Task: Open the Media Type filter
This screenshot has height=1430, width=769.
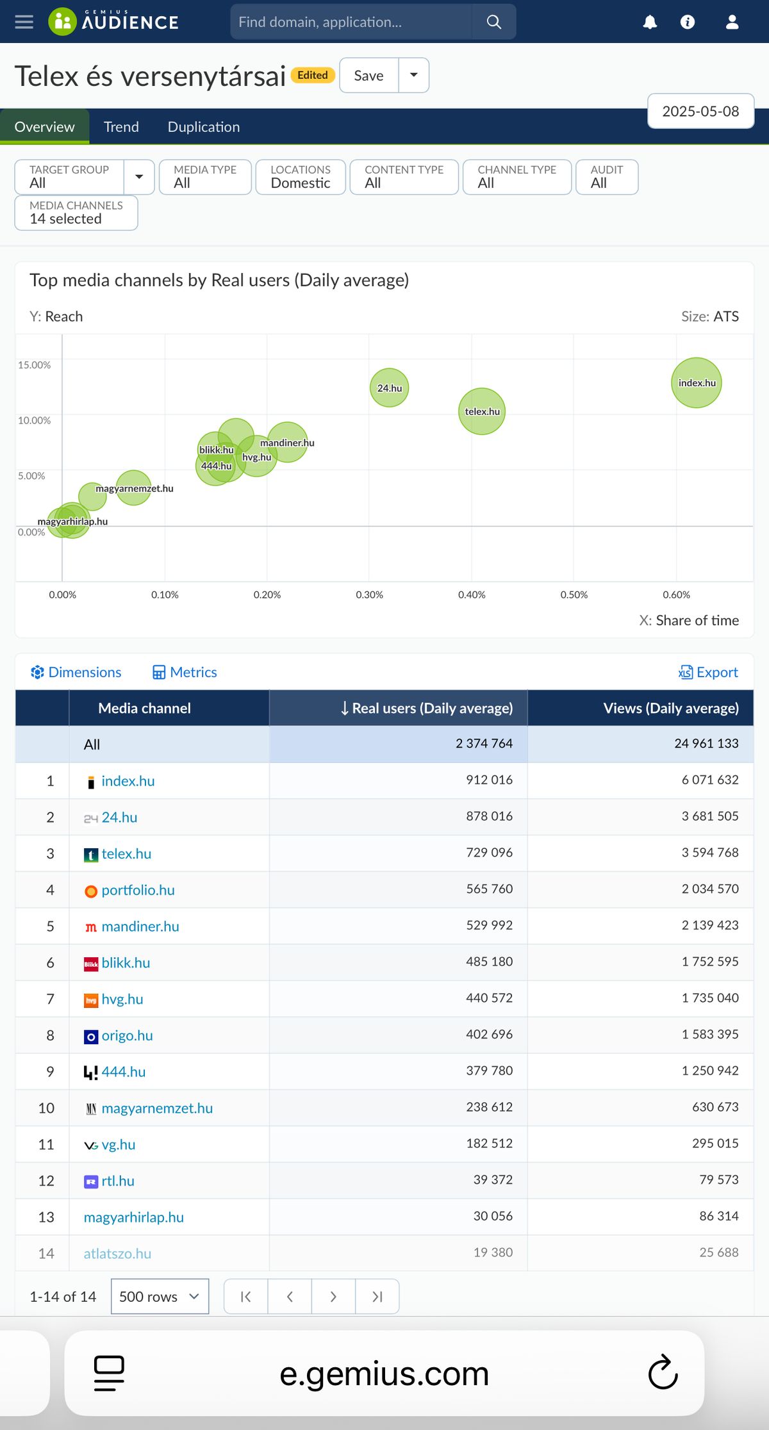Action: (205, 177)
